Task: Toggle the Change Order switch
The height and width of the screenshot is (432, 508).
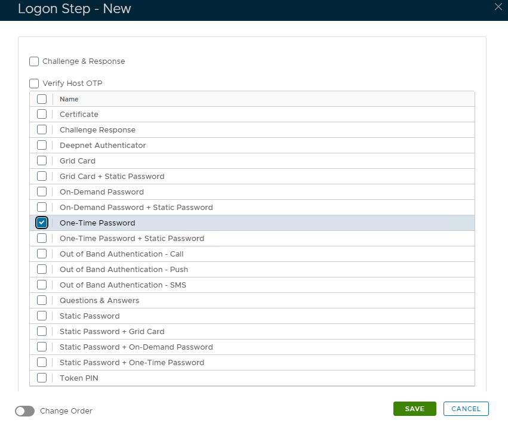Action: click(x=25, y=411)
